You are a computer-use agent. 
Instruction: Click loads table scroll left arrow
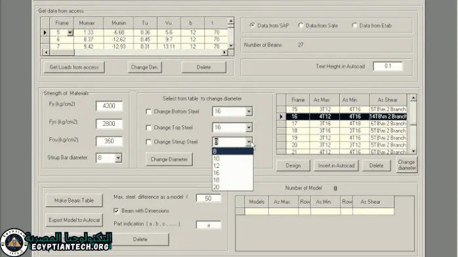tap(46, 52)
